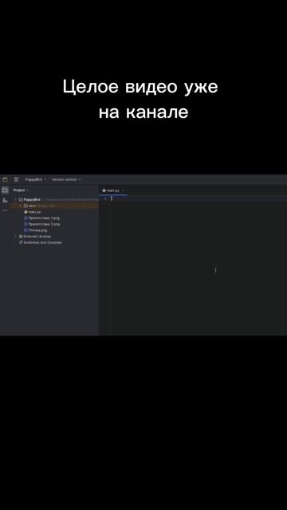Click the Python icon on main.py tab
This screenshot has width=287, height=510.
tap(104, 190)
